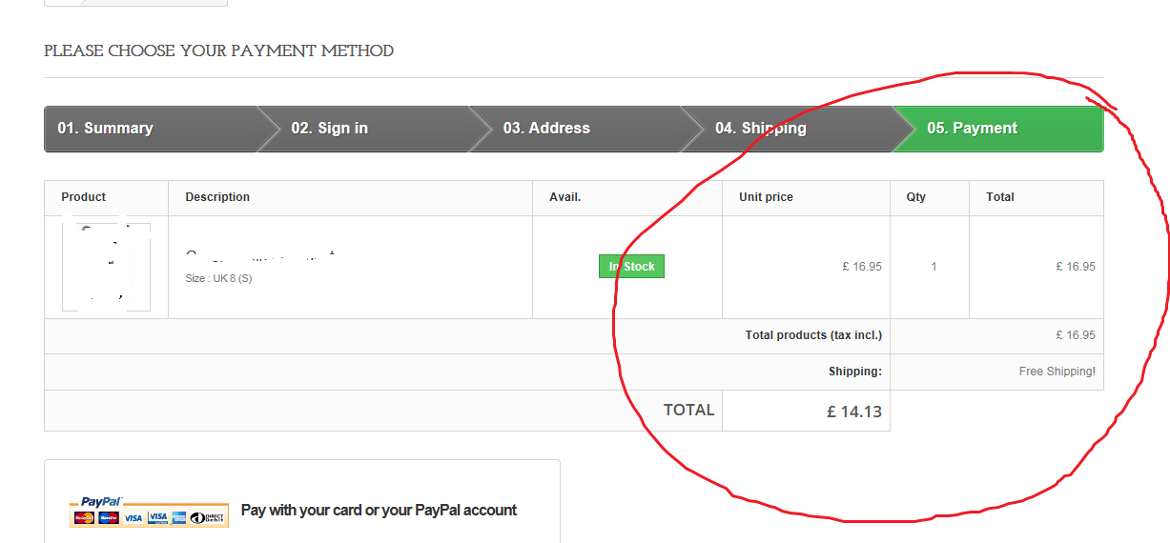Select the 05. Payment step
This screenshot has height=543, width=1170.
click(972, 129)
